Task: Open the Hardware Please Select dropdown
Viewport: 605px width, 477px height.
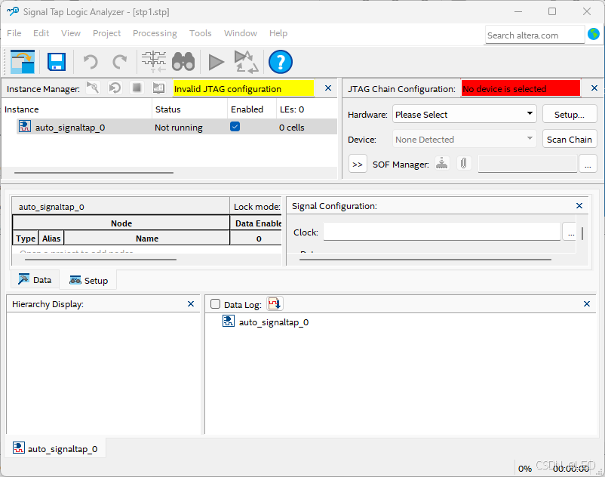Action: pos(464,114)
